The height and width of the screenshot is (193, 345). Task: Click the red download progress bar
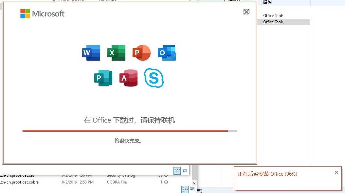(125, 131)
